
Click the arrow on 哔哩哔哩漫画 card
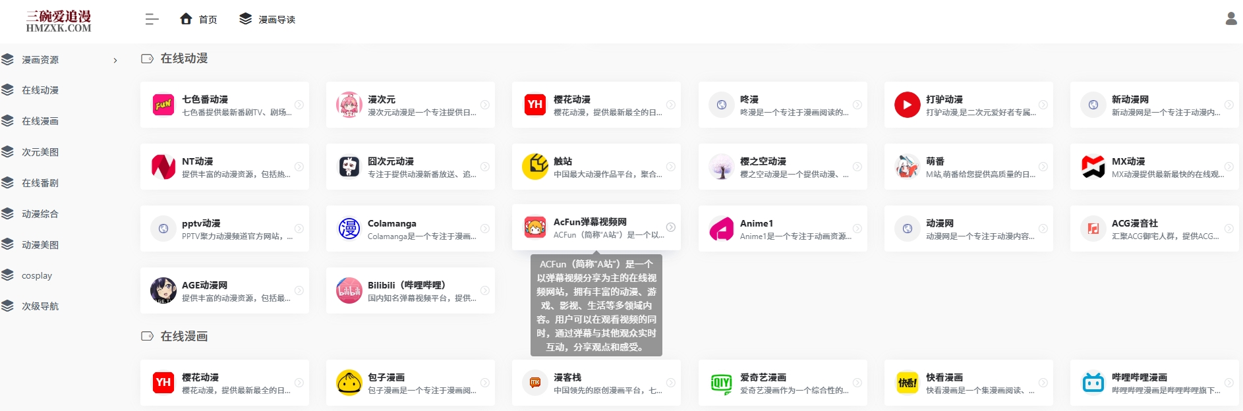pyautogui.click(x=1229, y=383)
